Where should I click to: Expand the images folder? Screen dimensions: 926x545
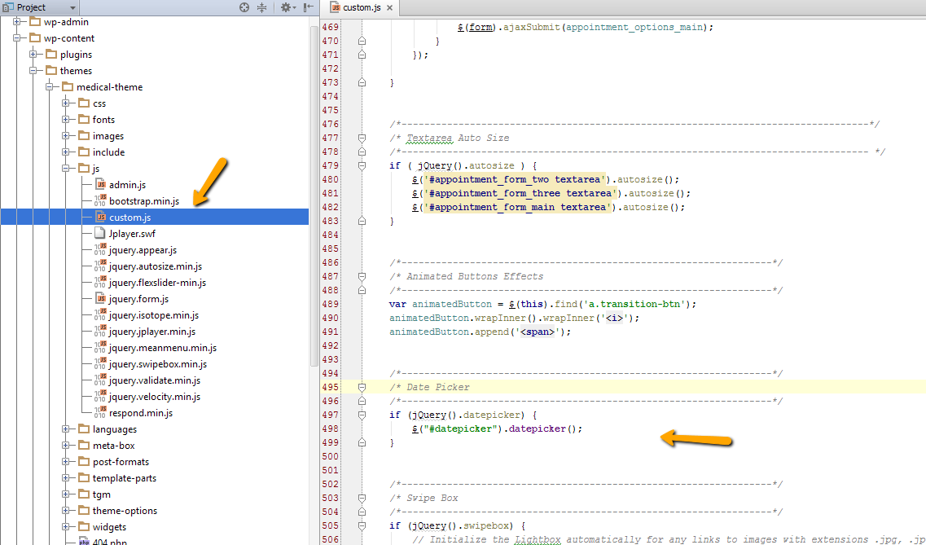tap(65, 136)
